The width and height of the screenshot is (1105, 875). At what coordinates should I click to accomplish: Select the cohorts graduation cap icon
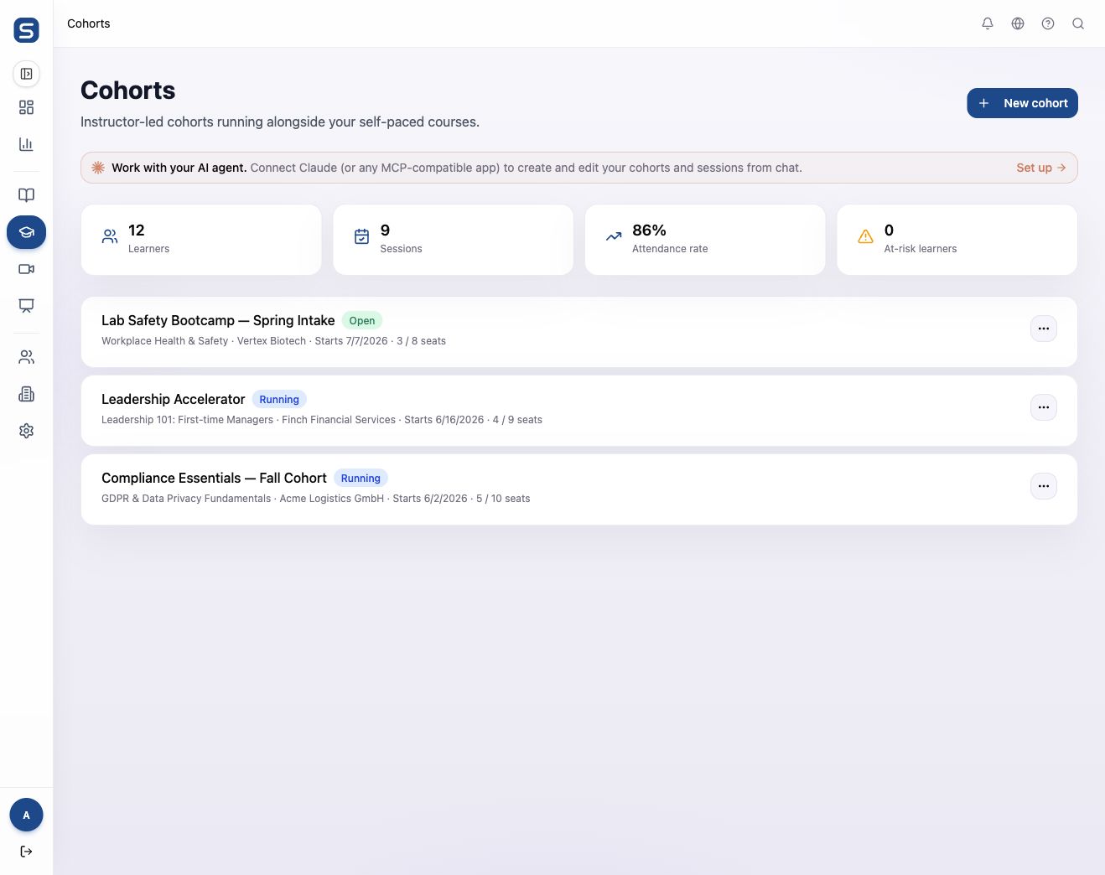click(x=26, y=232)
